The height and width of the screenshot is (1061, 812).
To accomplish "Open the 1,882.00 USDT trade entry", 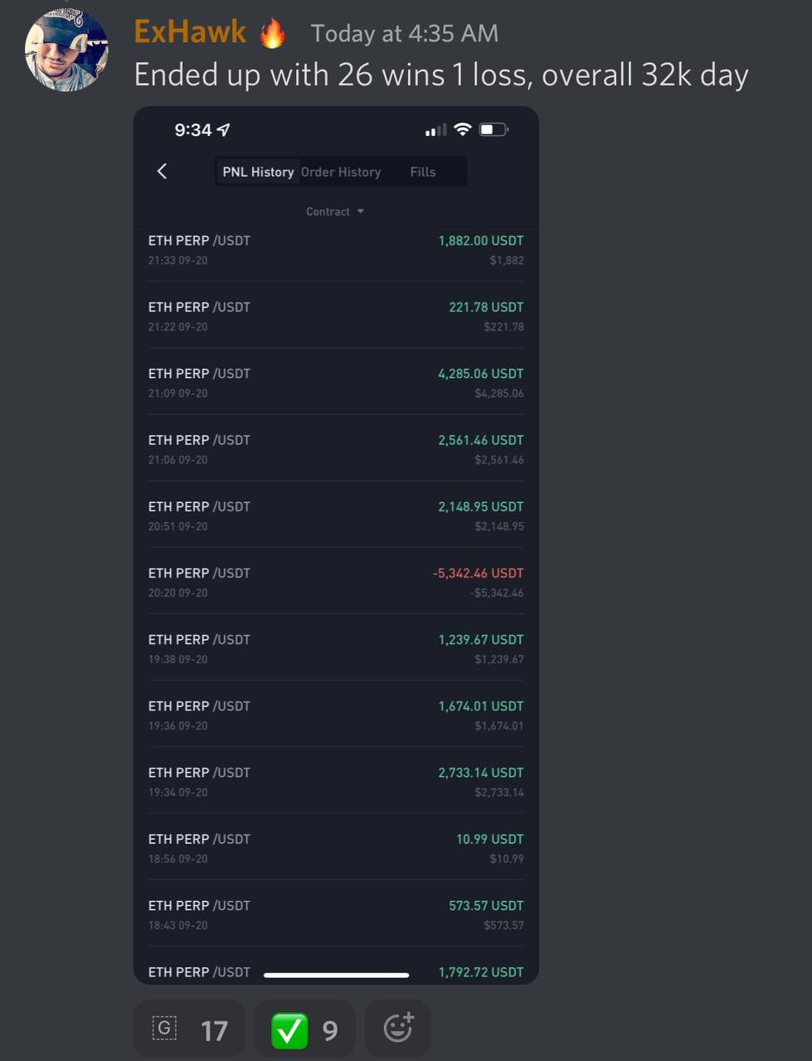I will 336,250.
